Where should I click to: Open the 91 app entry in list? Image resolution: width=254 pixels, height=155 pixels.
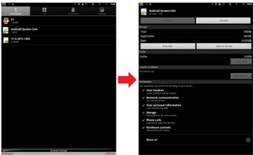click(59, 21)
